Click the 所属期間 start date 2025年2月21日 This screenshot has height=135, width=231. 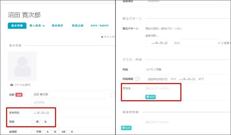[157, 79]
